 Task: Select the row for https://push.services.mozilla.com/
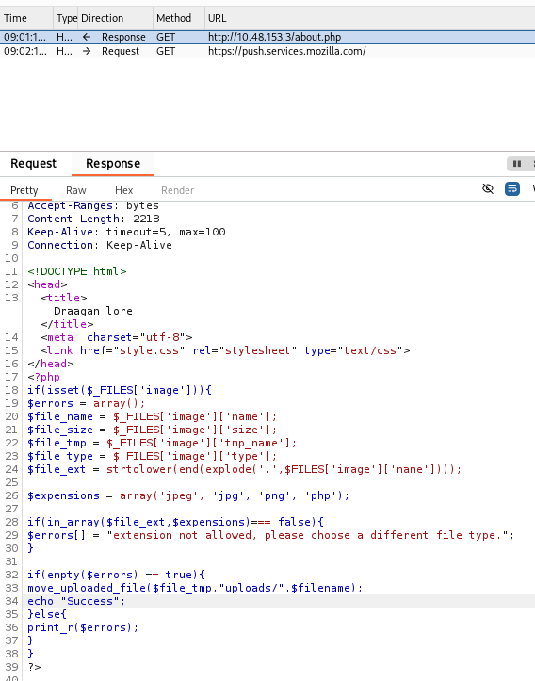coord(267,51)
